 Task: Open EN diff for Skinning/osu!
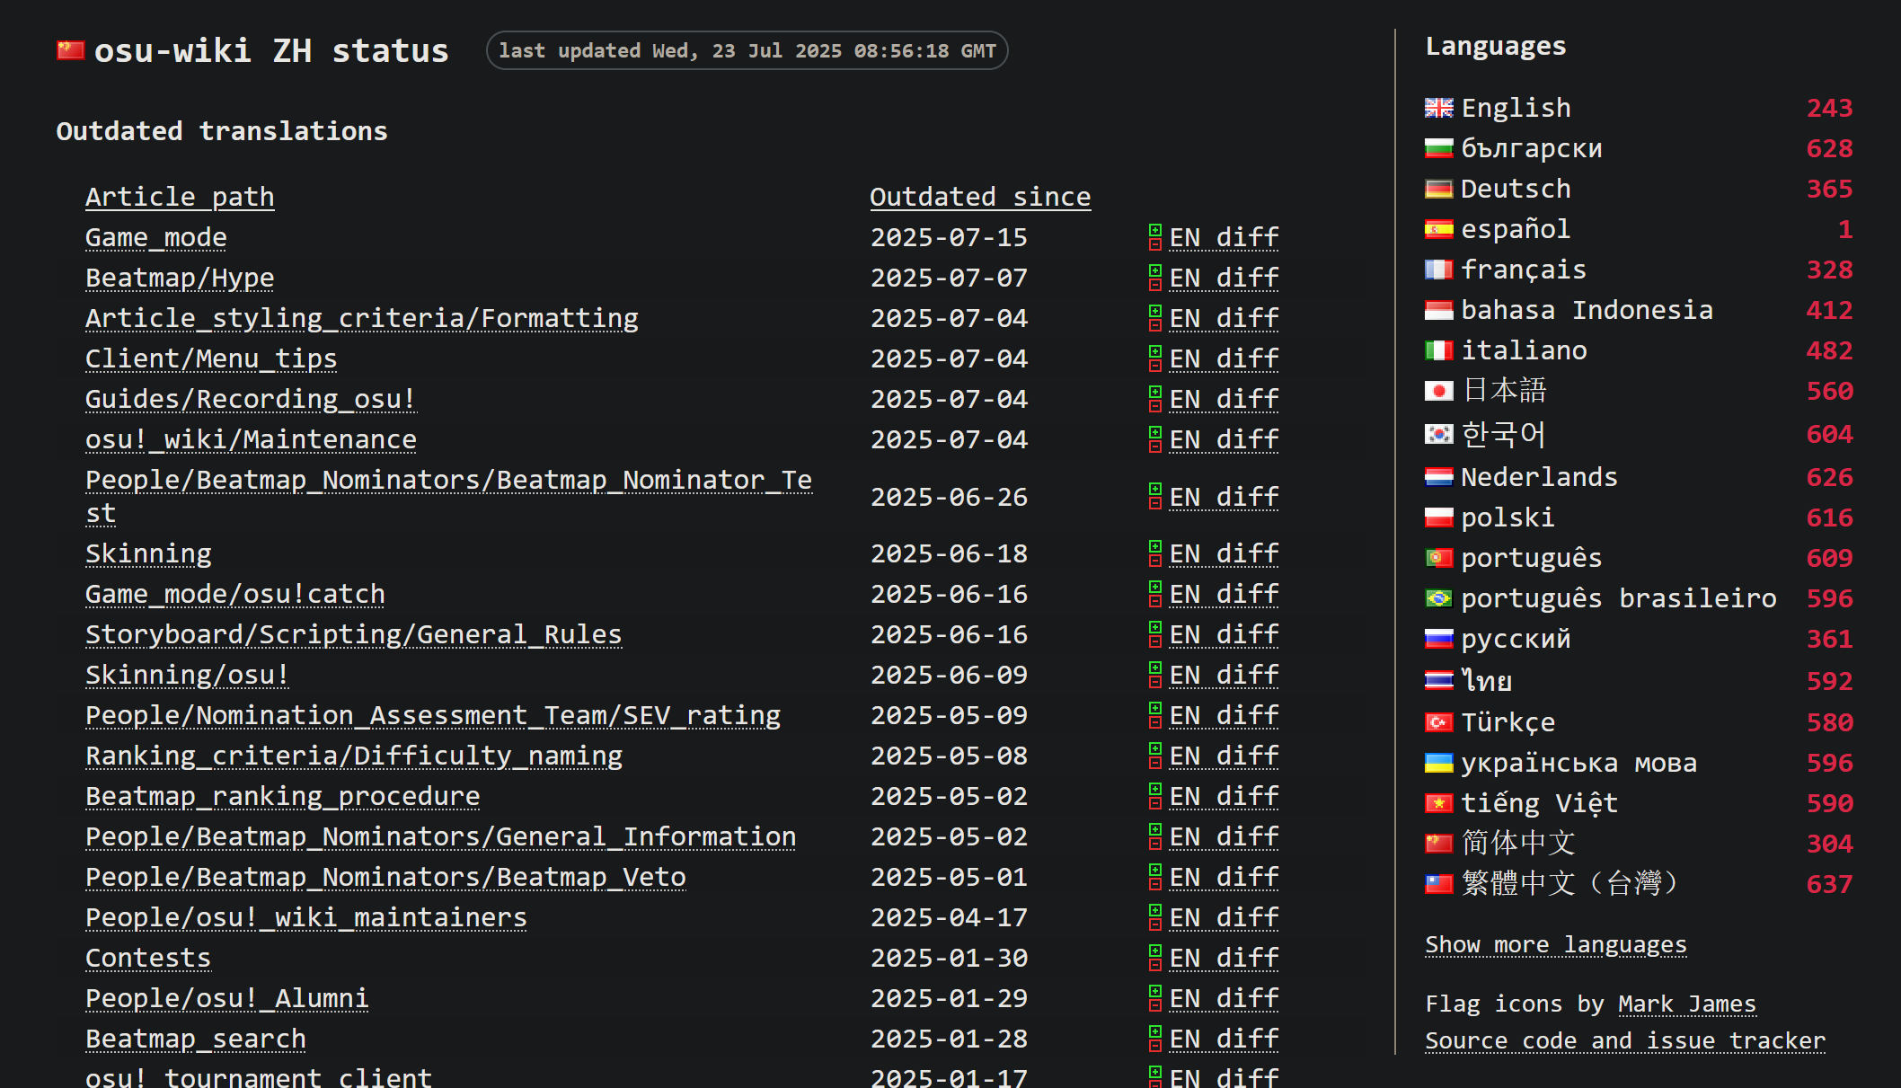[1224, 675]
